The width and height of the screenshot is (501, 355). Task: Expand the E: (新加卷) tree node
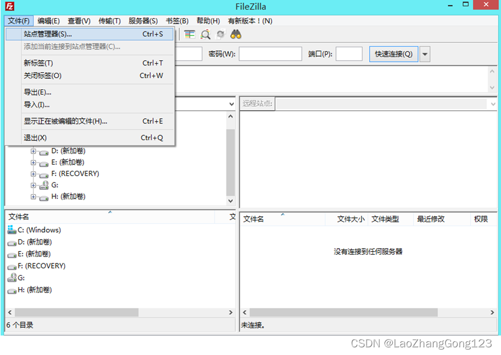[x=33, y=162]
